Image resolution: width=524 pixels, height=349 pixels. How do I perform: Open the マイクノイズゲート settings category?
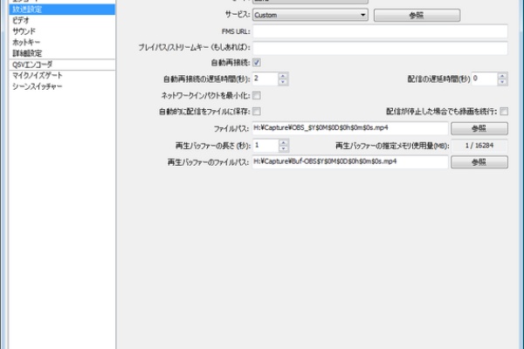pos(62,76)
